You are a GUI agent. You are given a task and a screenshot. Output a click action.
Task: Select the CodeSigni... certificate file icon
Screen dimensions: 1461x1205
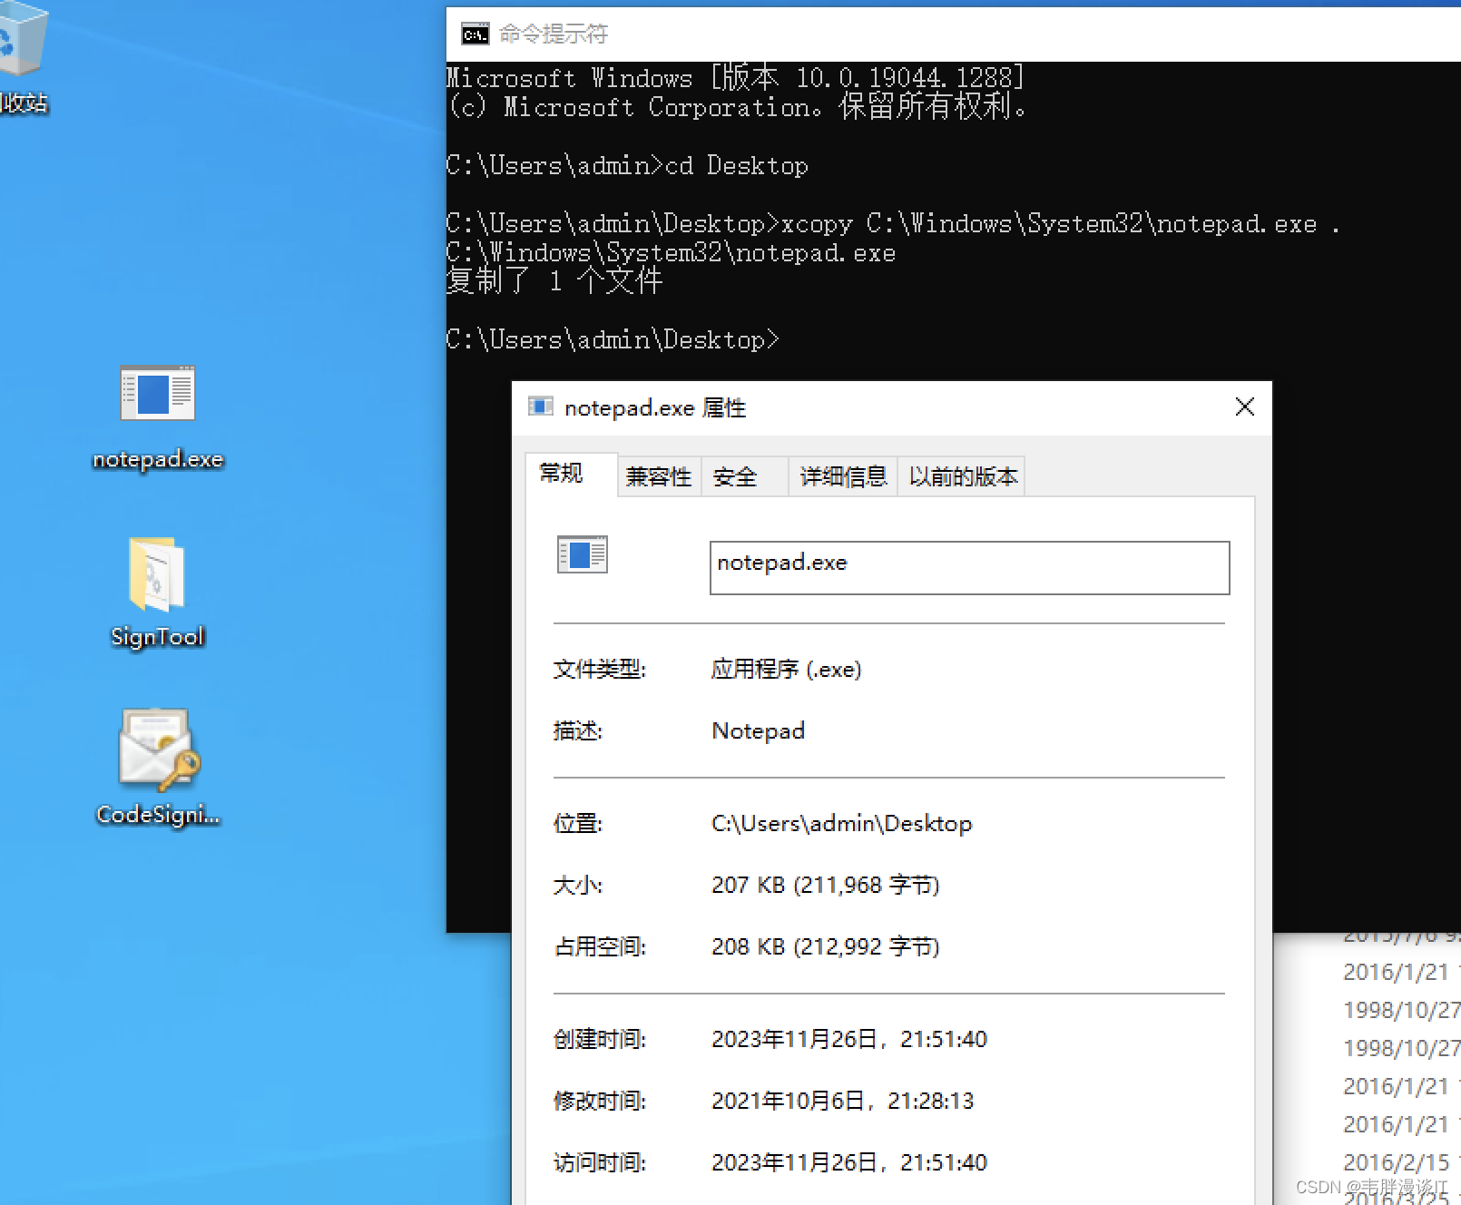click(x=158, y=767)
